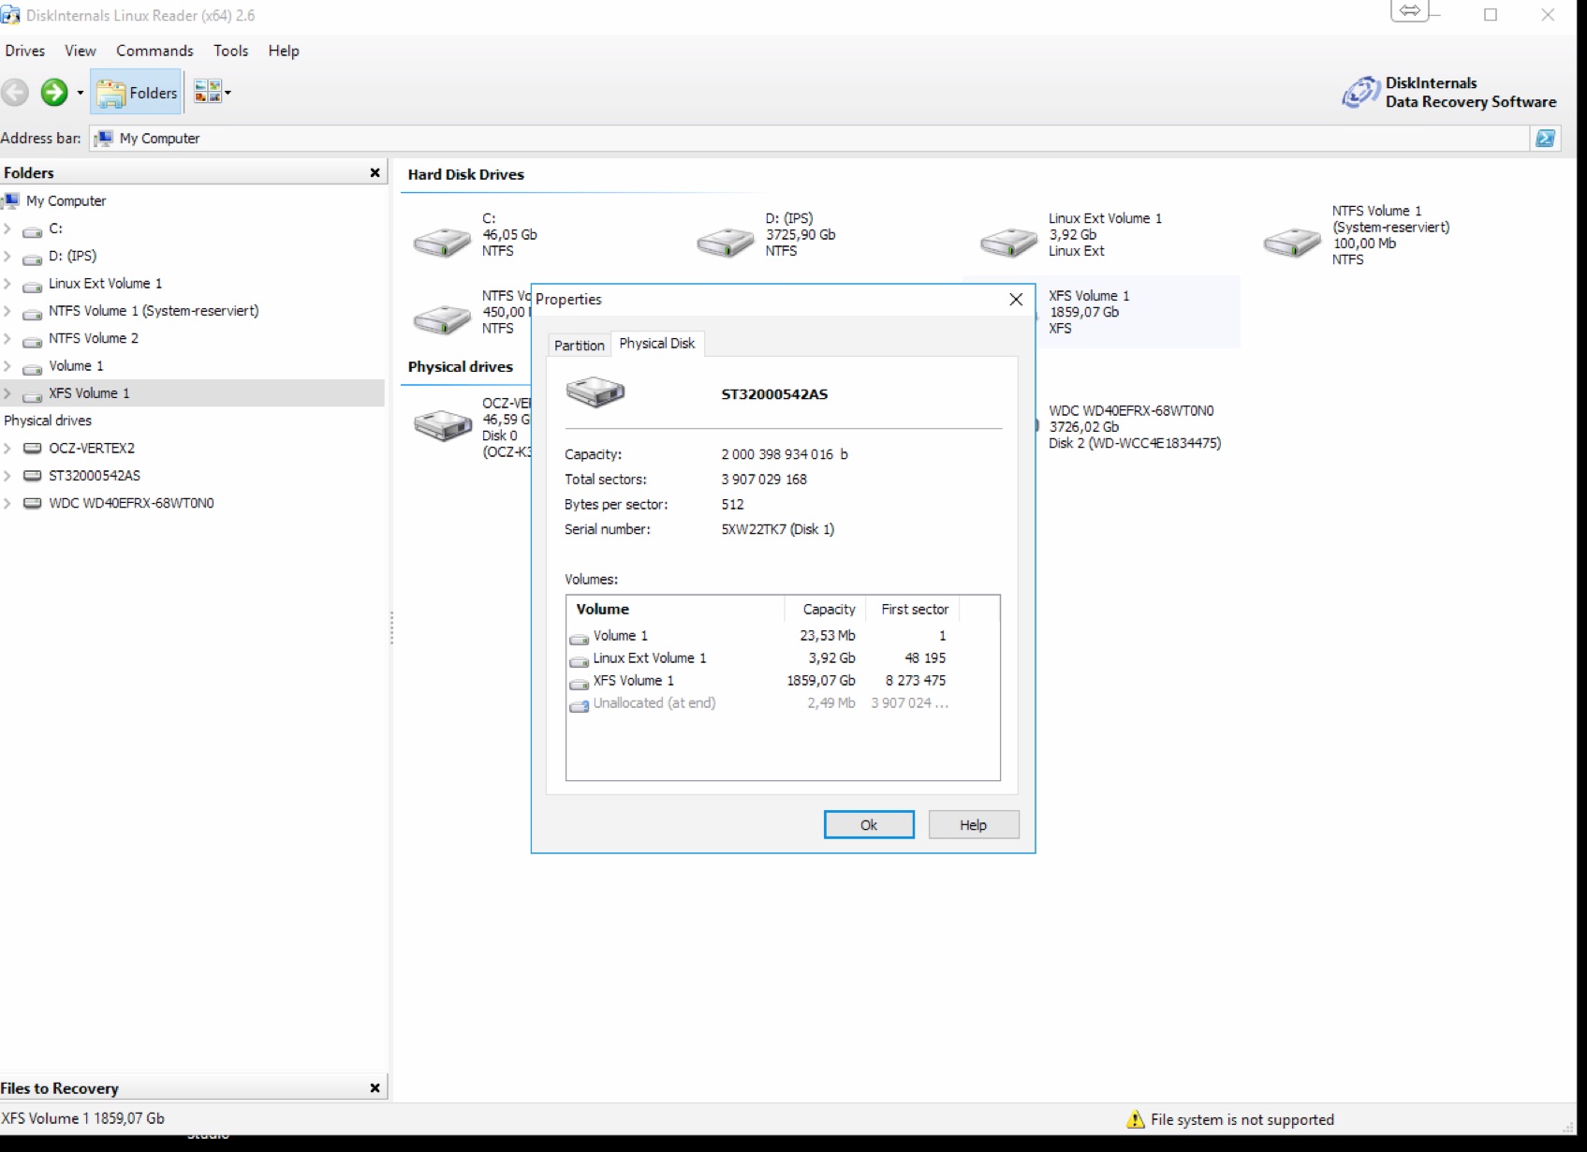Click the ST32000542AS disk icon in Properties
Screen dimensions: 1587x1152
tap(595, 392)
